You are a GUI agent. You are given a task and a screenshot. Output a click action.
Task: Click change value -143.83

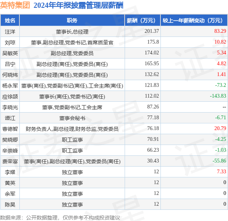218,96
